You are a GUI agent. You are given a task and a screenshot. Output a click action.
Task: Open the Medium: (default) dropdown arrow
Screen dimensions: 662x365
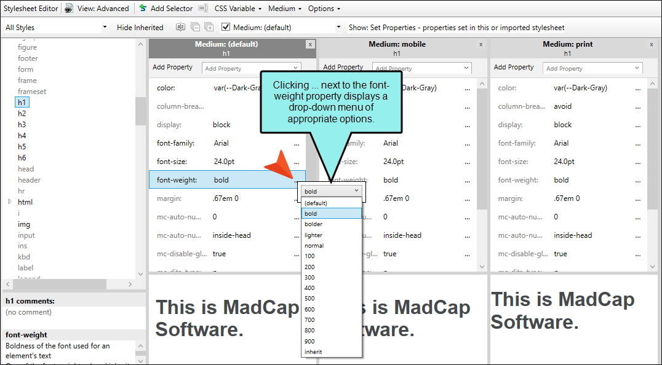(x=338, y=28)
